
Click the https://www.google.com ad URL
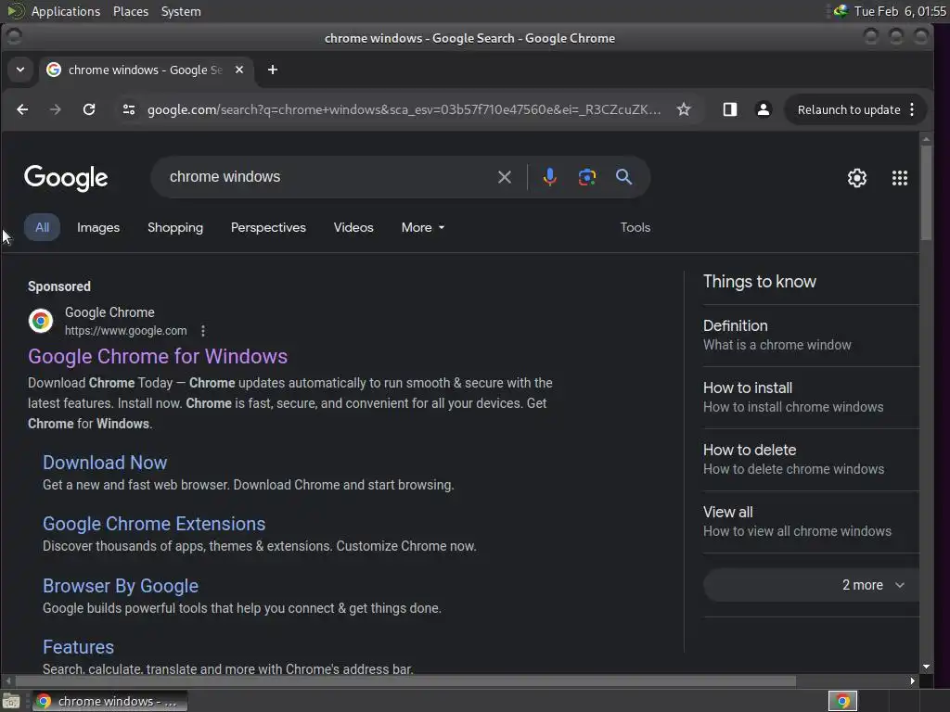click(126, 331)
